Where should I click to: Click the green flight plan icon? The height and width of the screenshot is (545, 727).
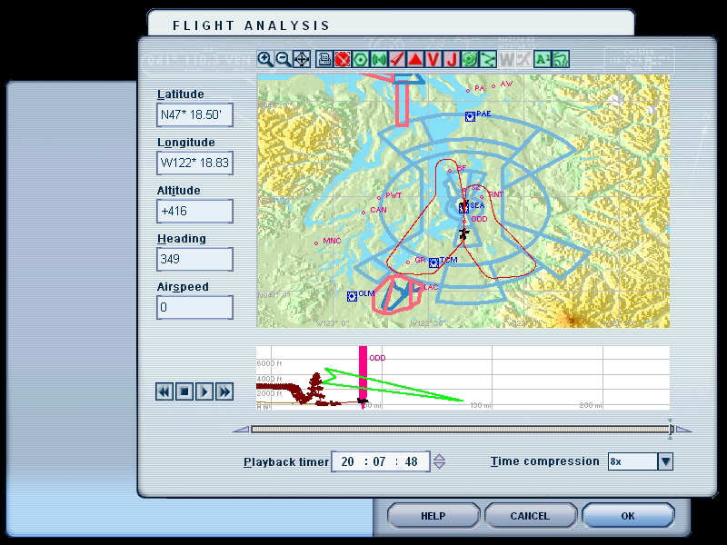tap(470, 59)
